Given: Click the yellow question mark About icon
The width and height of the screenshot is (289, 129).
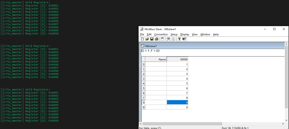Looking at the screenshot, I should [x=179, y=39].
